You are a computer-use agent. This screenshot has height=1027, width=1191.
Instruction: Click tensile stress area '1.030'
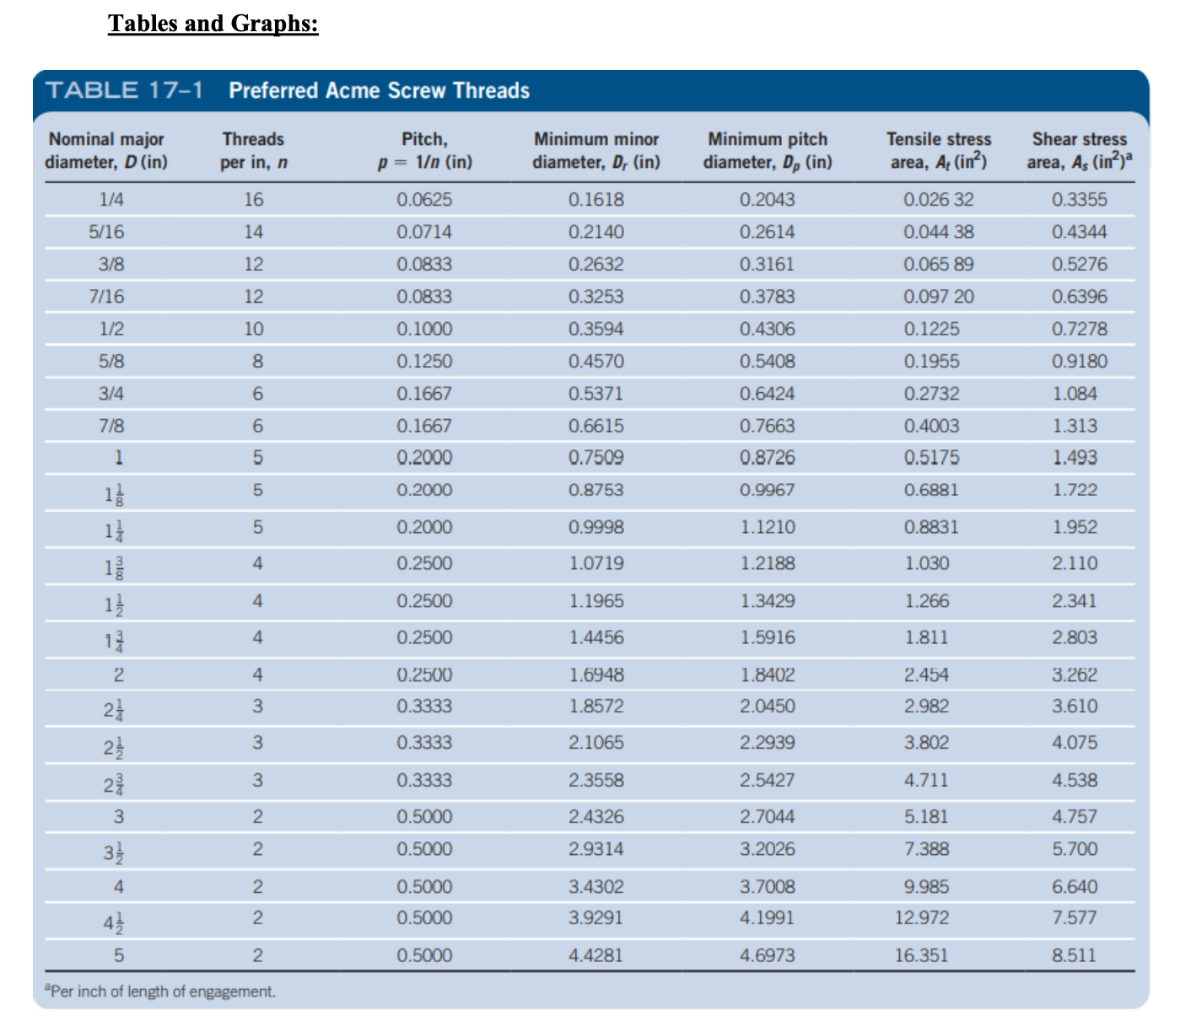click(x=927, y=563)
